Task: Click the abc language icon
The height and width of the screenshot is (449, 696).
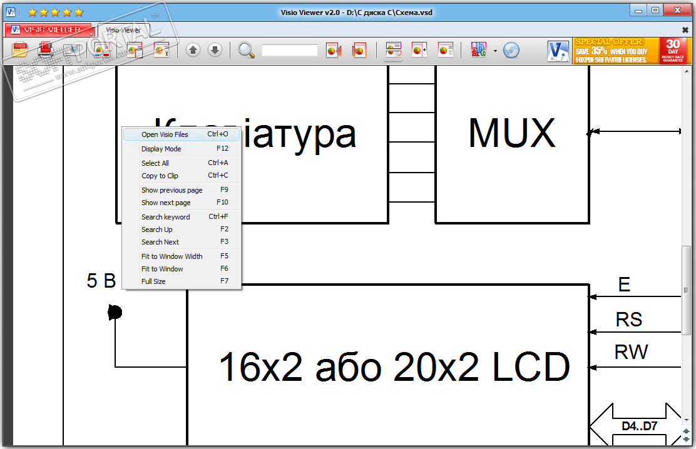Action: [x=478, y=50]
